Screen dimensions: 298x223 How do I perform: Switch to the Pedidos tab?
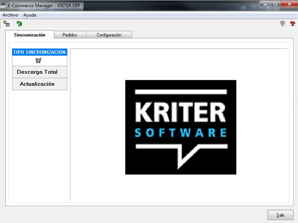[x=70, y=35]
